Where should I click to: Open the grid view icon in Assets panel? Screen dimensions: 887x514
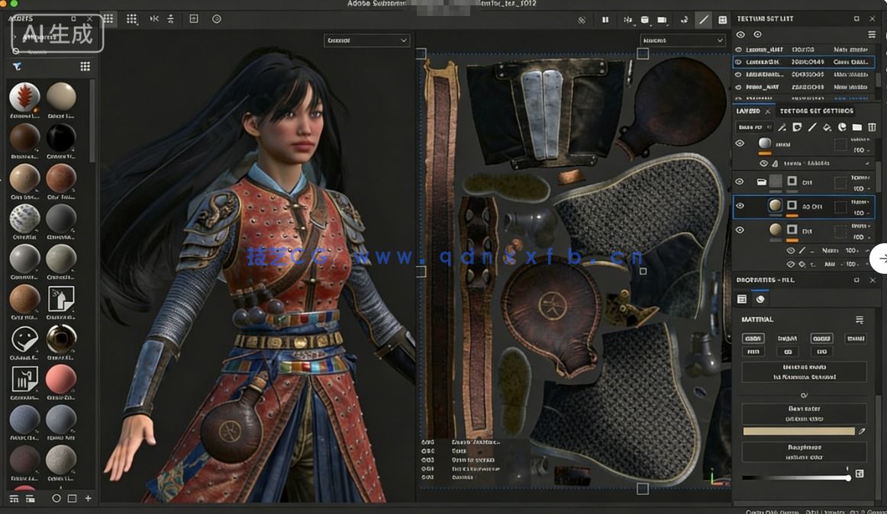(84, 66)
